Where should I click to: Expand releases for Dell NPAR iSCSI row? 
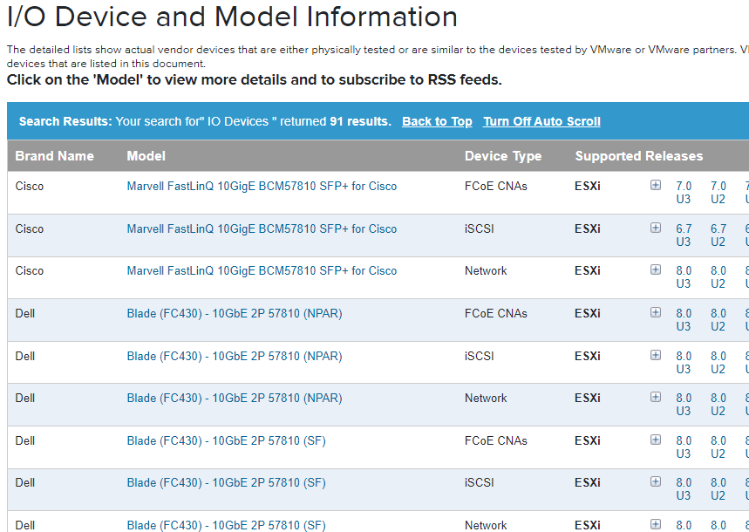(x=656, y=355)
